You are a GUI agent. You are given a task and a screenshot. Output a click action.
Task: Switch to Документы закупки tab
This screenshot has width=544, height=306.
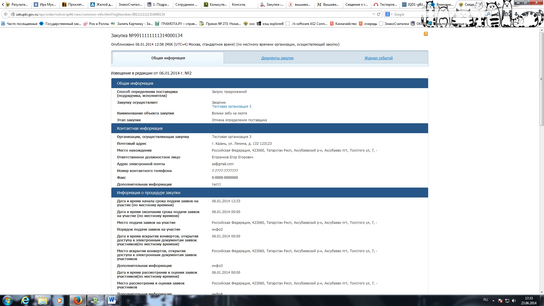point(277,58)
